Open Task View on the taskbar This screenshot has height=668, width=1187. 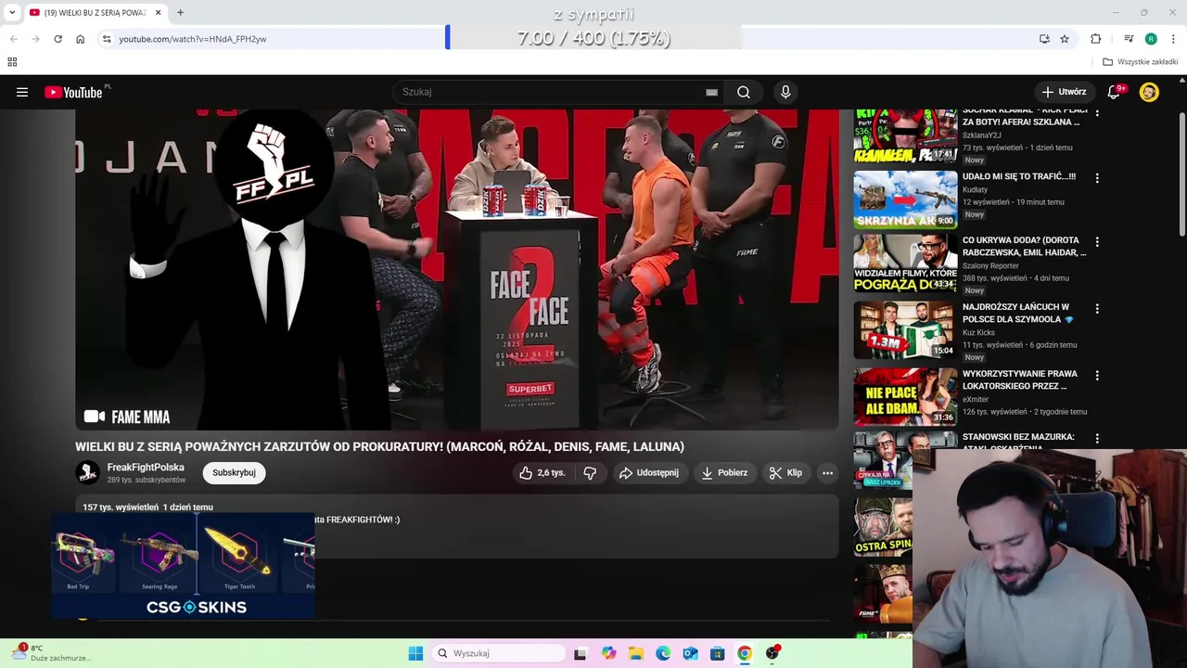pyautogui.click(x=581, y=653)
